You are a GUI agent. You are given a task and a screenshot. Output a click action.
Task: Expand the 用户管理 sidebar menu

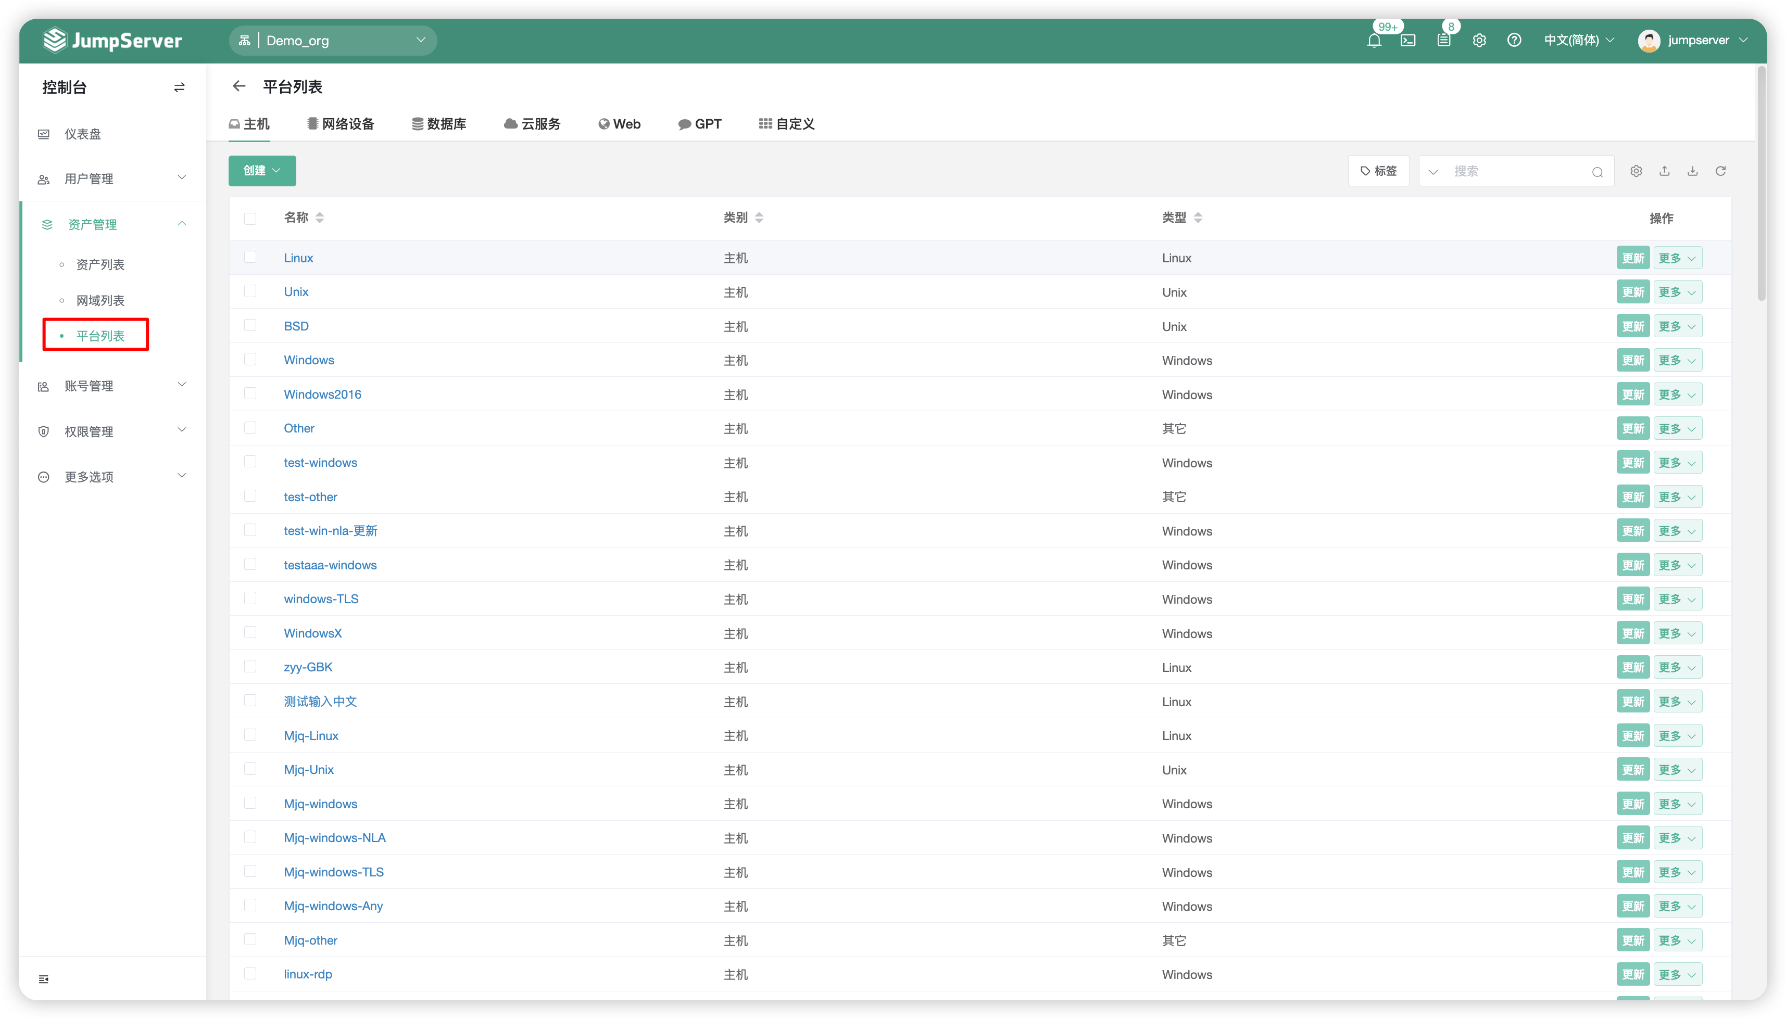click(112, 179)
